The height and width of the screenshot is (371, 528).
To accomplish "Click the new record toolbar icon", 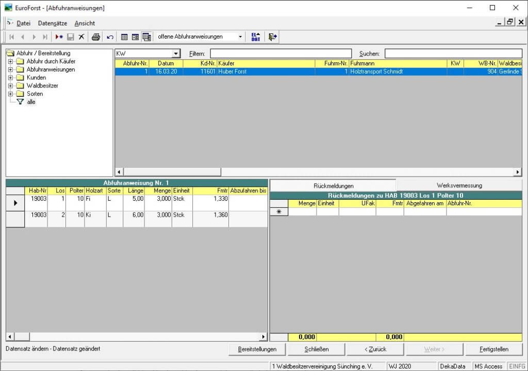I will [x=59, y=37].
